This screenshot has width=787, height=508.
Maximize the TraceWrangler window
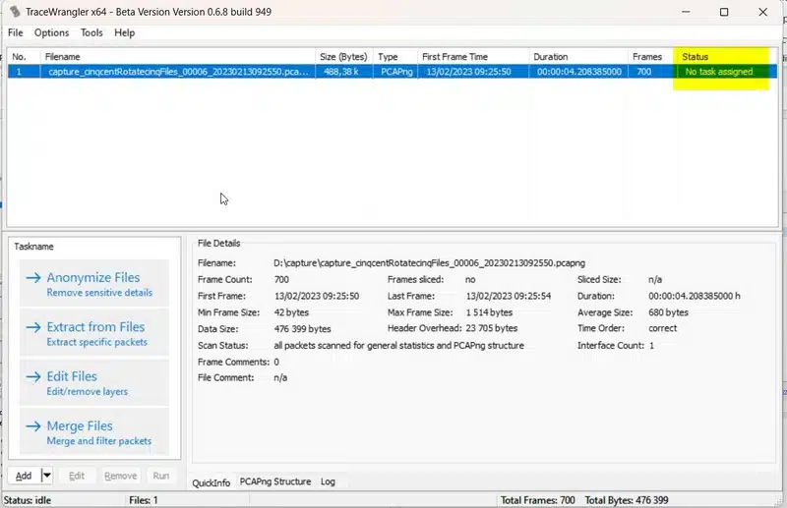pyautogui.click(x=724, y=12)
